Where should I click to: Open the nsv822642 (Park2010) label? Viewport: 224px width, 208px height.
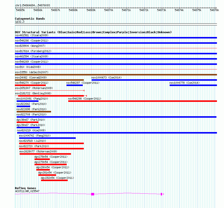[x=31, y=104]
